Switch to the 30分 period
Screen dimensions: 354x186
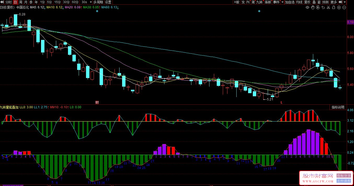pos(66,2)
